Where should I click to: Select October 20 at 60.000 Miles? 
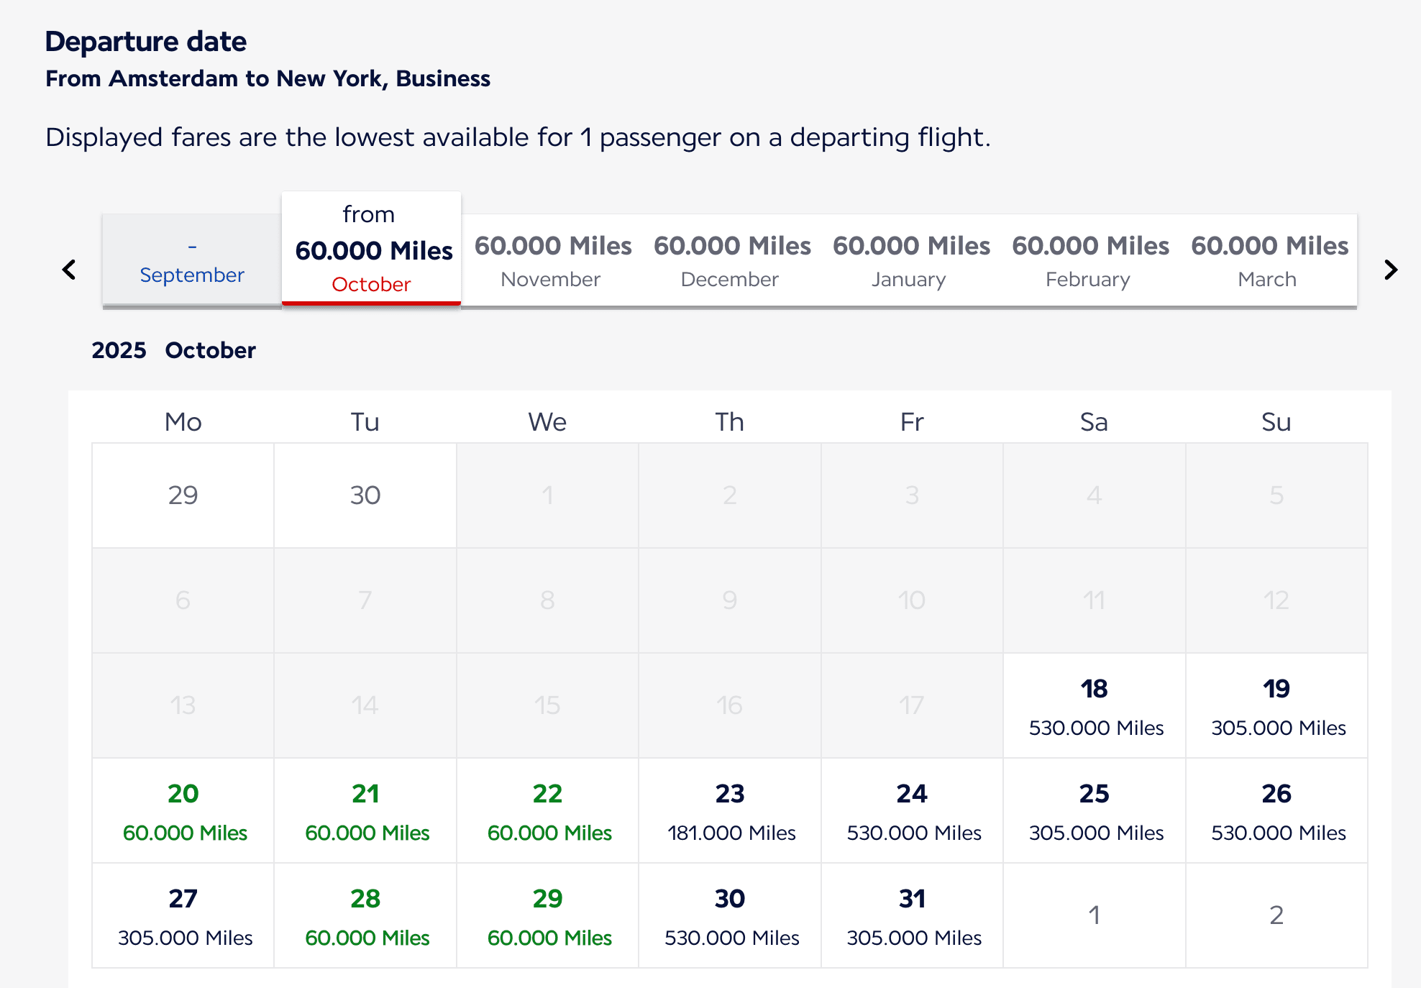[183, 811]
